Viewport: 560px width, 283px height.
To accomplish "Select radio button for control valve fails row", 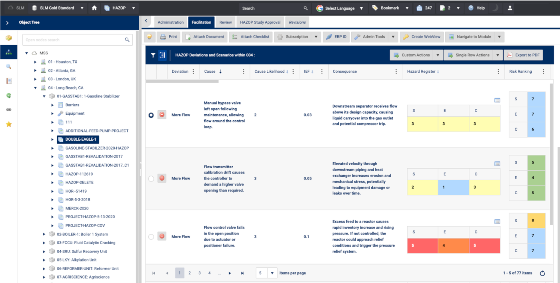I will [x=151, y=237].
